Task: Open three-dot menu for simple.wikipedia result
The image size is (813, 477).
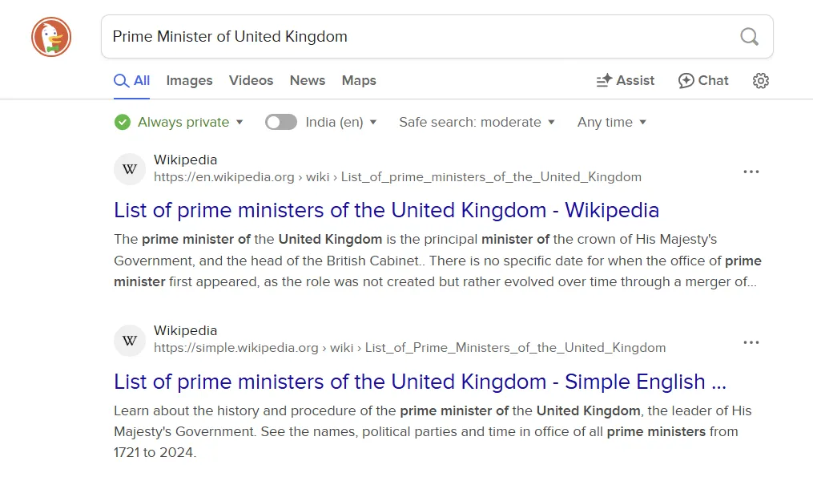Action: pyautogui.click(x=751, y=342)
